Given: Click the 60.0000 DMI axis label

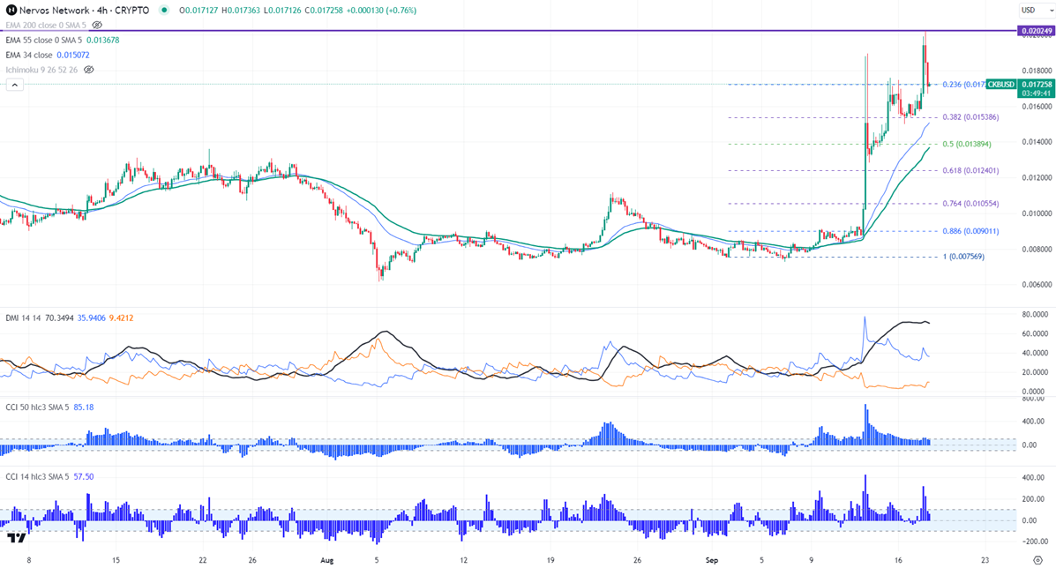Looking at the screenshot, I should point(1036,333).
